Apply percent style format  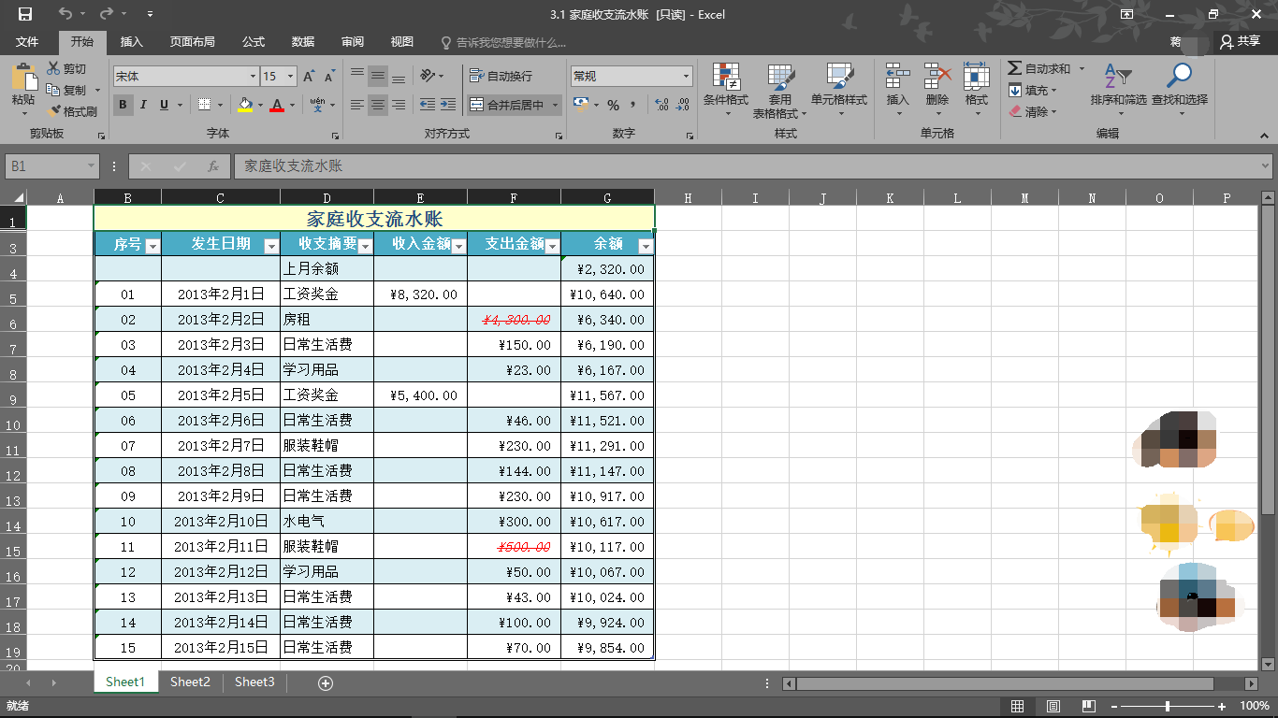pos(613,105)
